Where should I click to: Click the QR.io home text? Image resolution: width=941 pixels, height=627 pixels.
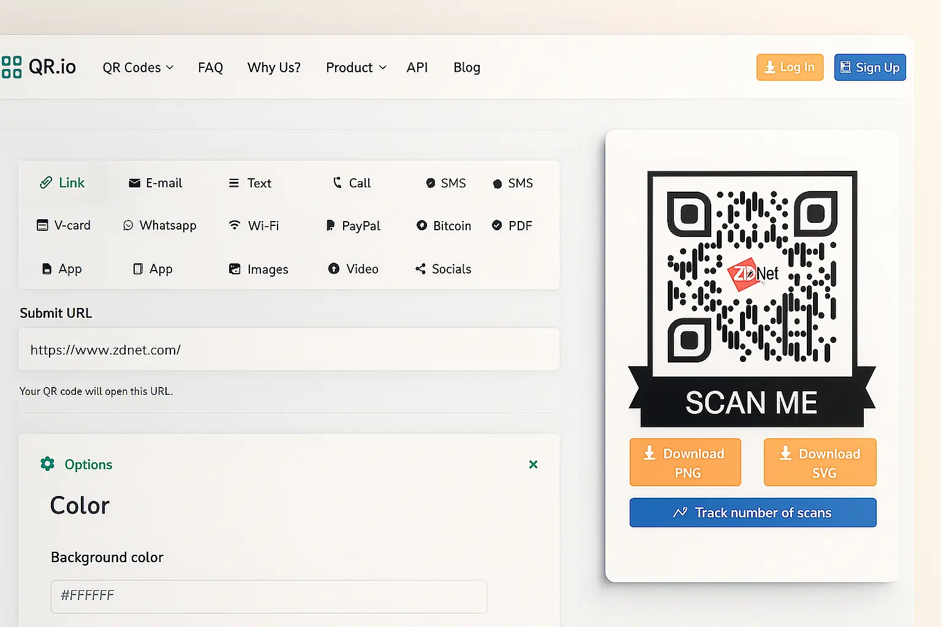tap(53, 67)
